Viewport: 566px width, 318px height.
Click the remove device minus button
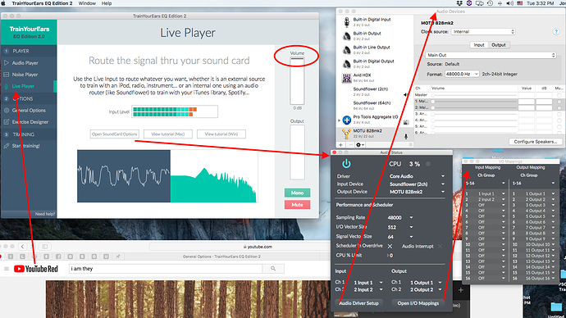pos(350,144)
